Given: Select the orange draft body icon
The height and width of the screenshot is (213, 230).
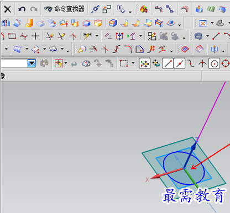Looking at the screenshot, I should pyautogui.click(x=29, y=23).
